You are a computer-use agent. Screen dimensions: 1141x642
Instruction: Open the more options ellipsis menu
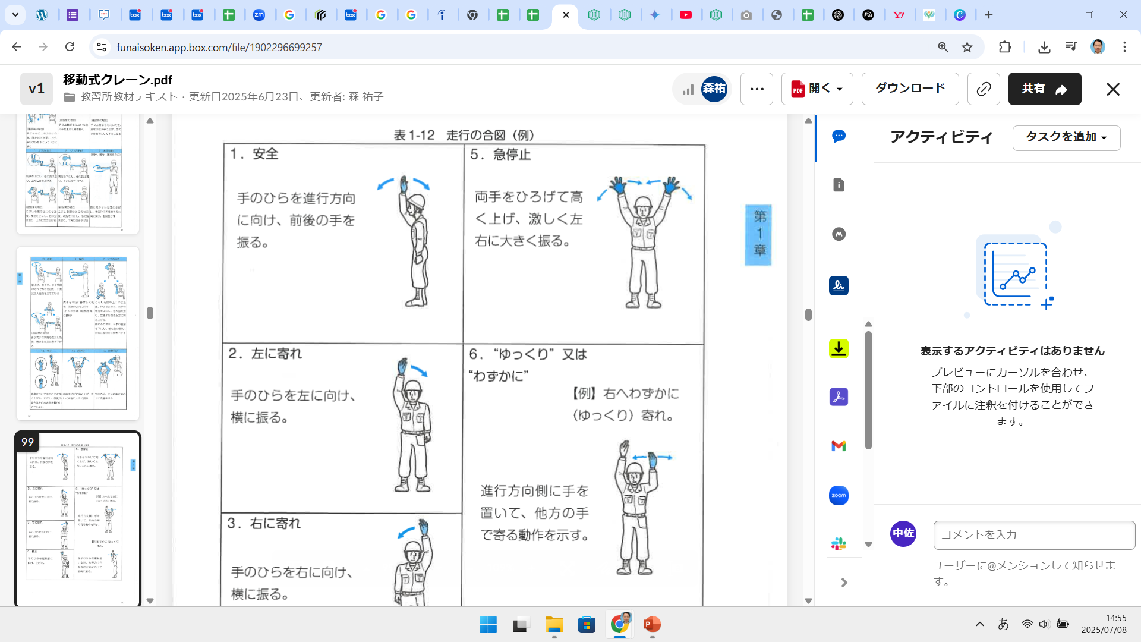tap(757, 89)
